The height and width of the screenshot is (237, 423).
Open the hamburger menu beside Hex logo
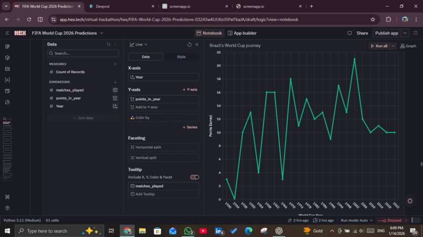(x=7, y=33)
